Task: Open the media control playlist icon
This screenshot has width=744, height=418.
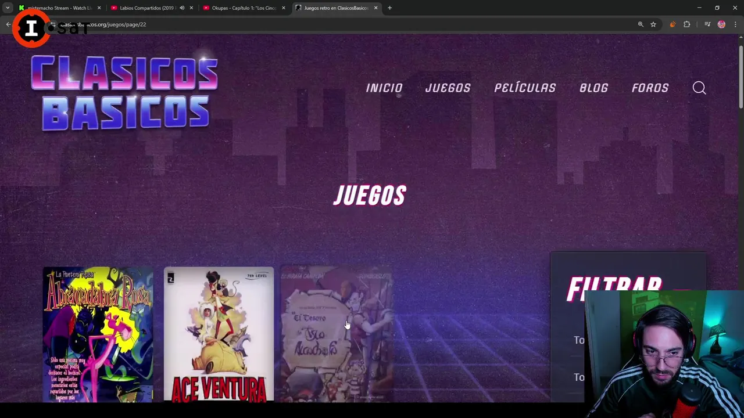Action: point(707,24)
